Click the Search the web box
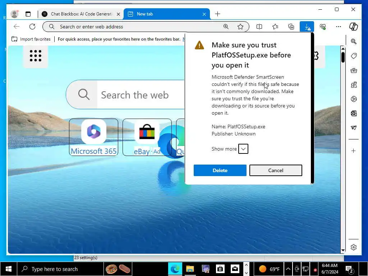Screen dimensions: 368x276 tap(125, 95)
